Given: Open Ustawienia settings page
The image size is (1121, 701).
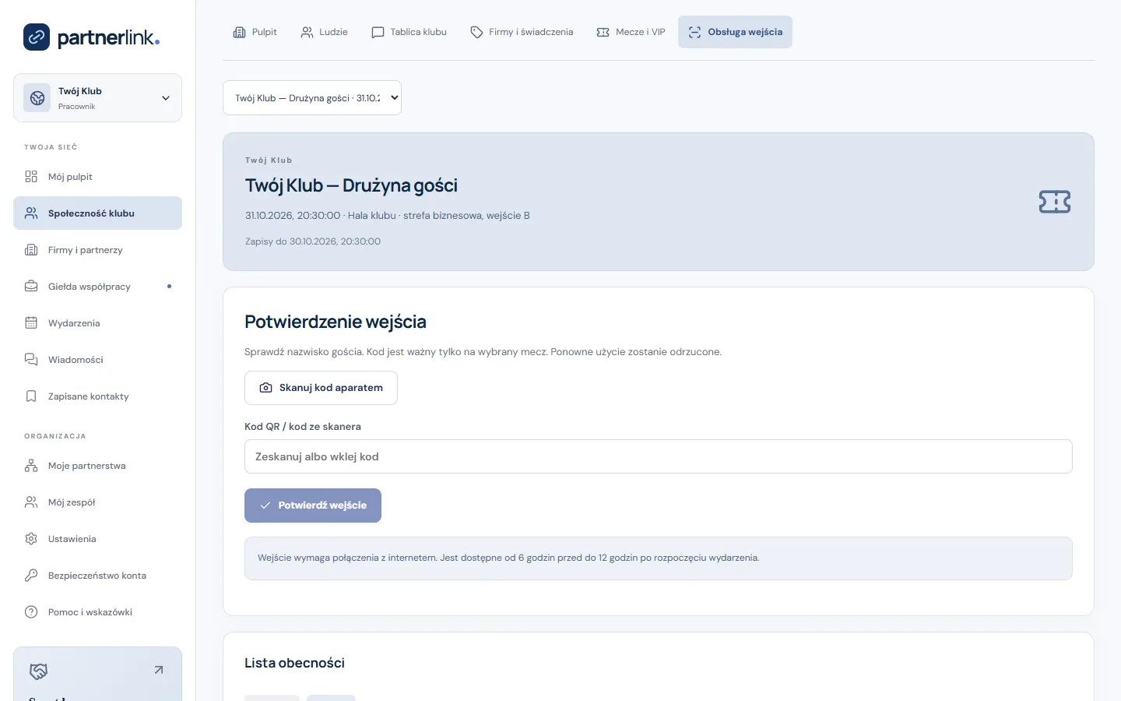Looking at the screenshot, I should 97,539.
